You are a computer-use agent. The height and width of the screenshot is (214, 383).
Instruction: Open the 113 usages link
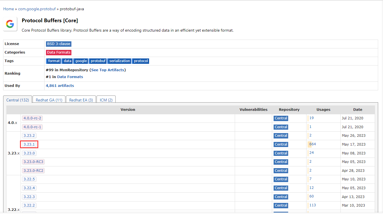pos(312,205)
